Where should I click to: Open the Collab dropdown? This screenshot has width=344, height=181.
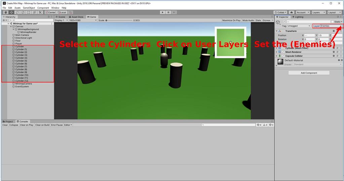point(280,12)
